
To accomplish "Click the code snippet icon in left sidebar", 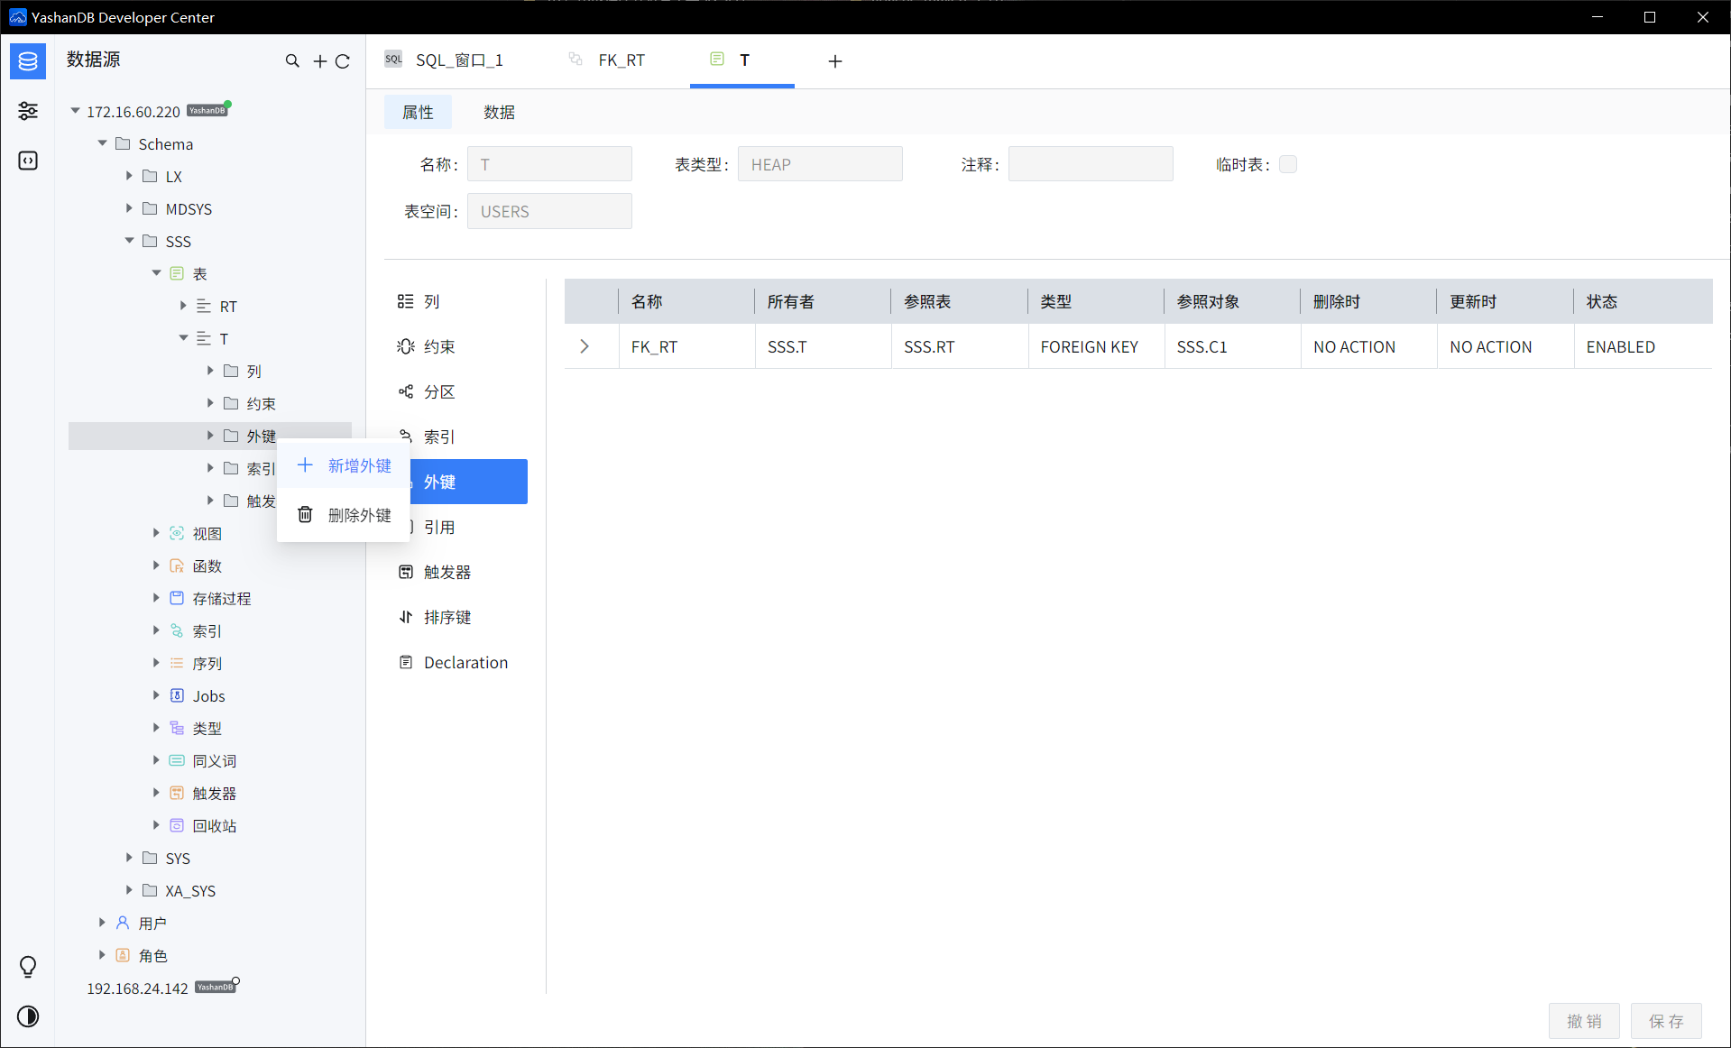I will click(28, 161).
